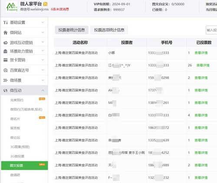Expand the 微场景 menu arrow
Image resolution: width=217 pixels, height=183 pixels.
click(43, 80)
